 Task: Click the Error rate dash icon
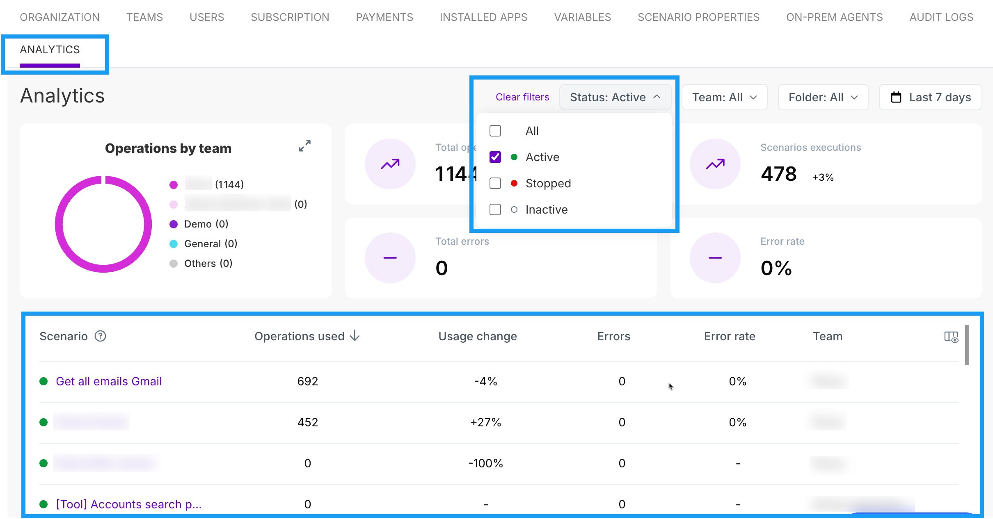point(715,258)
